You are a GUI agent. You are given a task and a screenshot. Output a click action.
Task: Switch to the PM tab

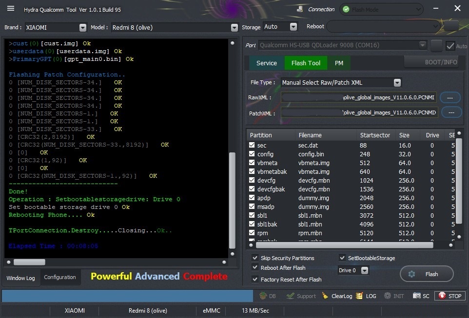[339, 63]
